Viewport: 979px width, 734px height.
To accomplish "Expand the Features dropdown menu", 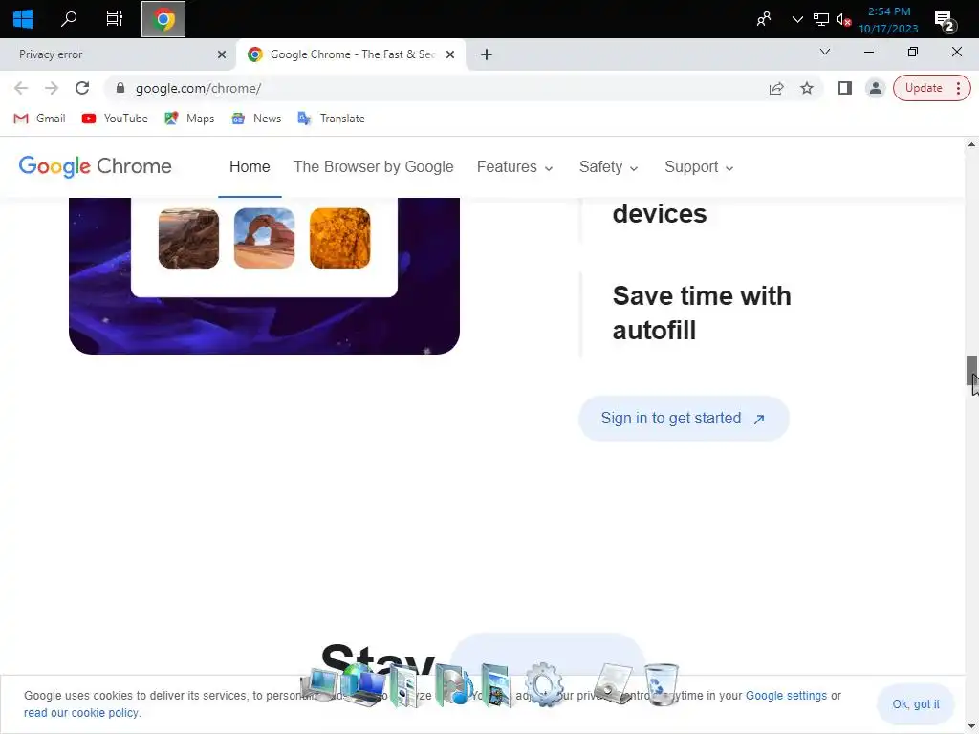I will [514, 166].
